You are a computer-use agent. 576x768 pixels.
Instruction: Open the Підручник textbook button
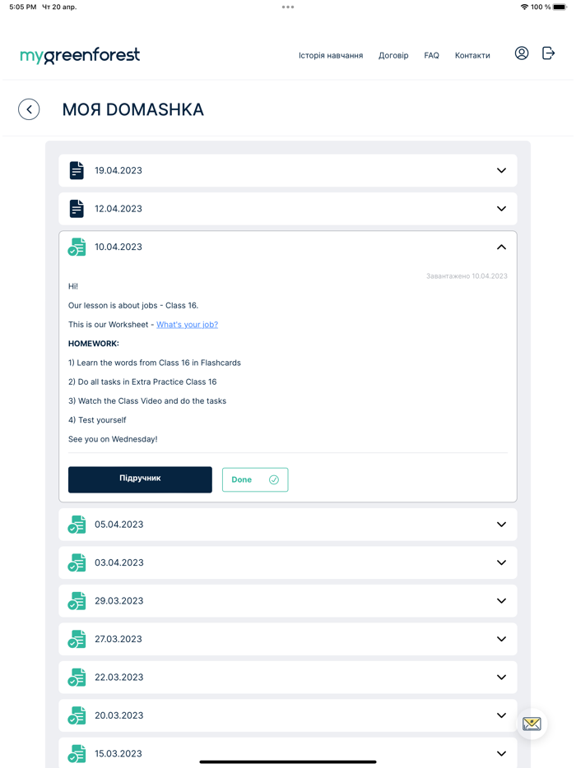click(x=140, y=479)
